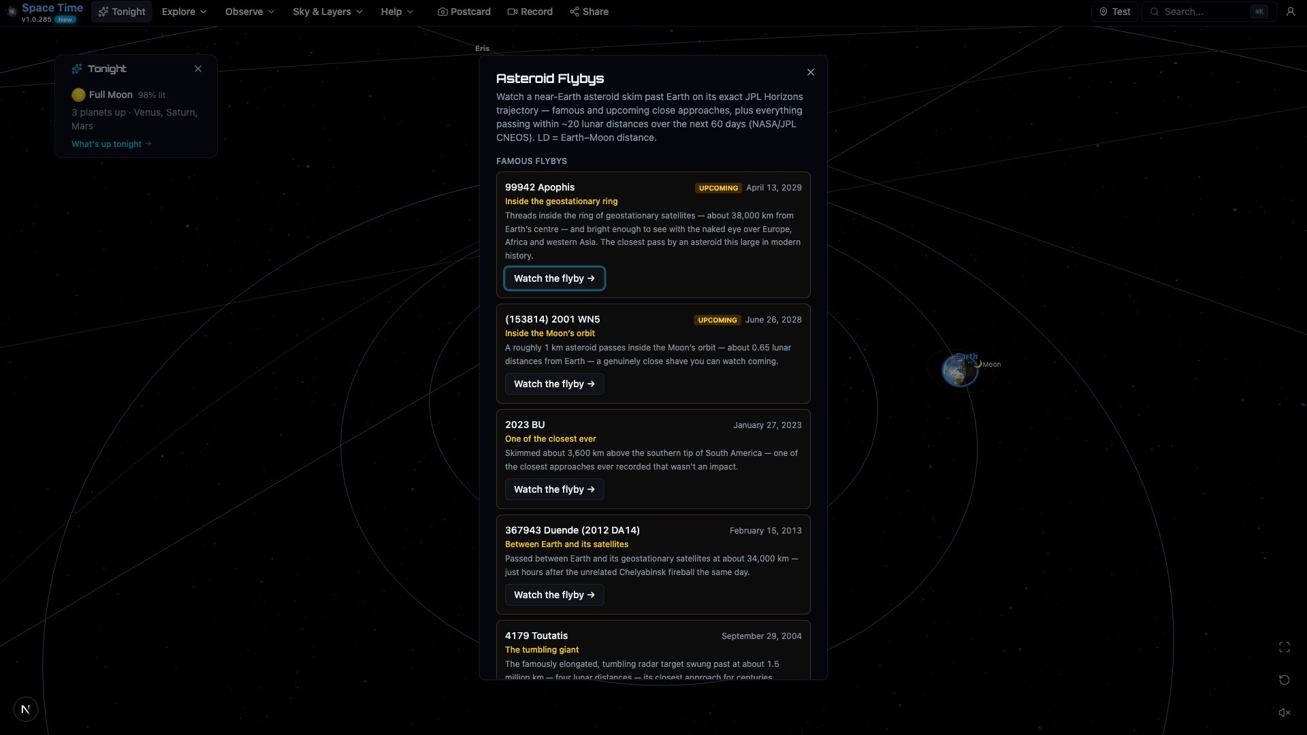Viewport: 1307px width, 735px height.
Task: Expand the Explore dropdown menu
Action: click(x=184, y=12)
